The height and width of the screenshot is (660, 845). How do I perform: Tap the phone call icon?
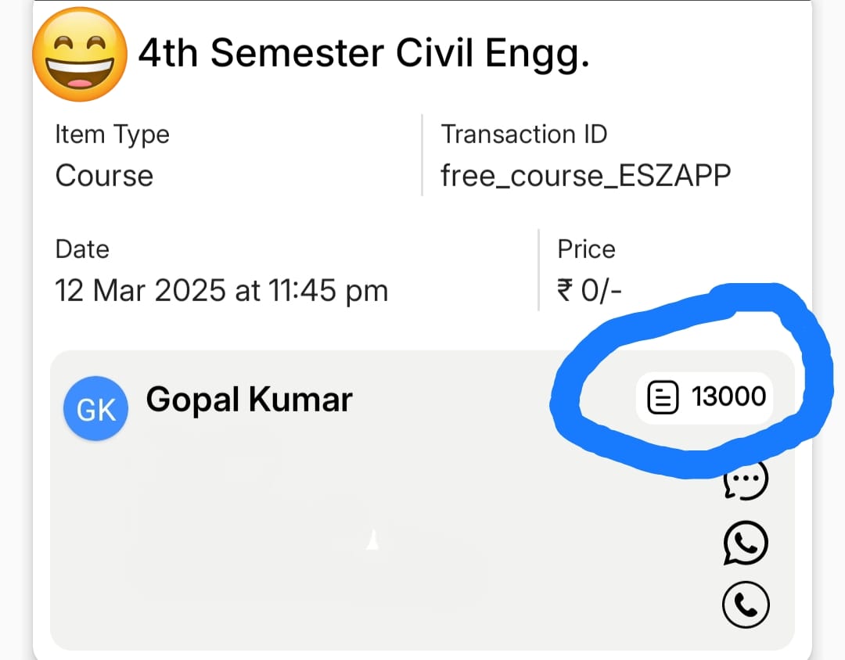(x=746, y=604)
